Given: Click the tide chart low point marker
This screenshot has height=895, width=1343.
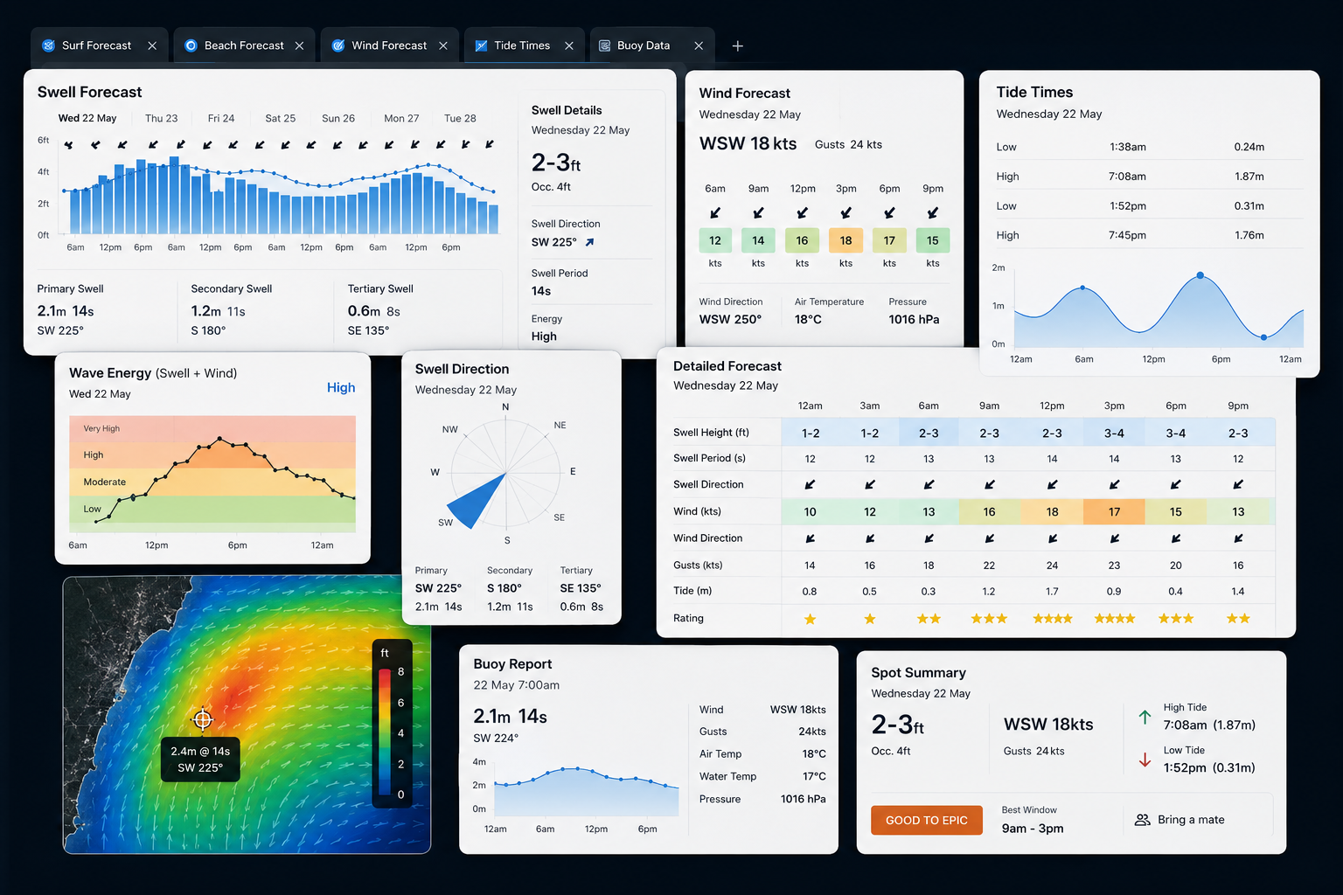Looking at the screenshot, I should click(1263, 337).
